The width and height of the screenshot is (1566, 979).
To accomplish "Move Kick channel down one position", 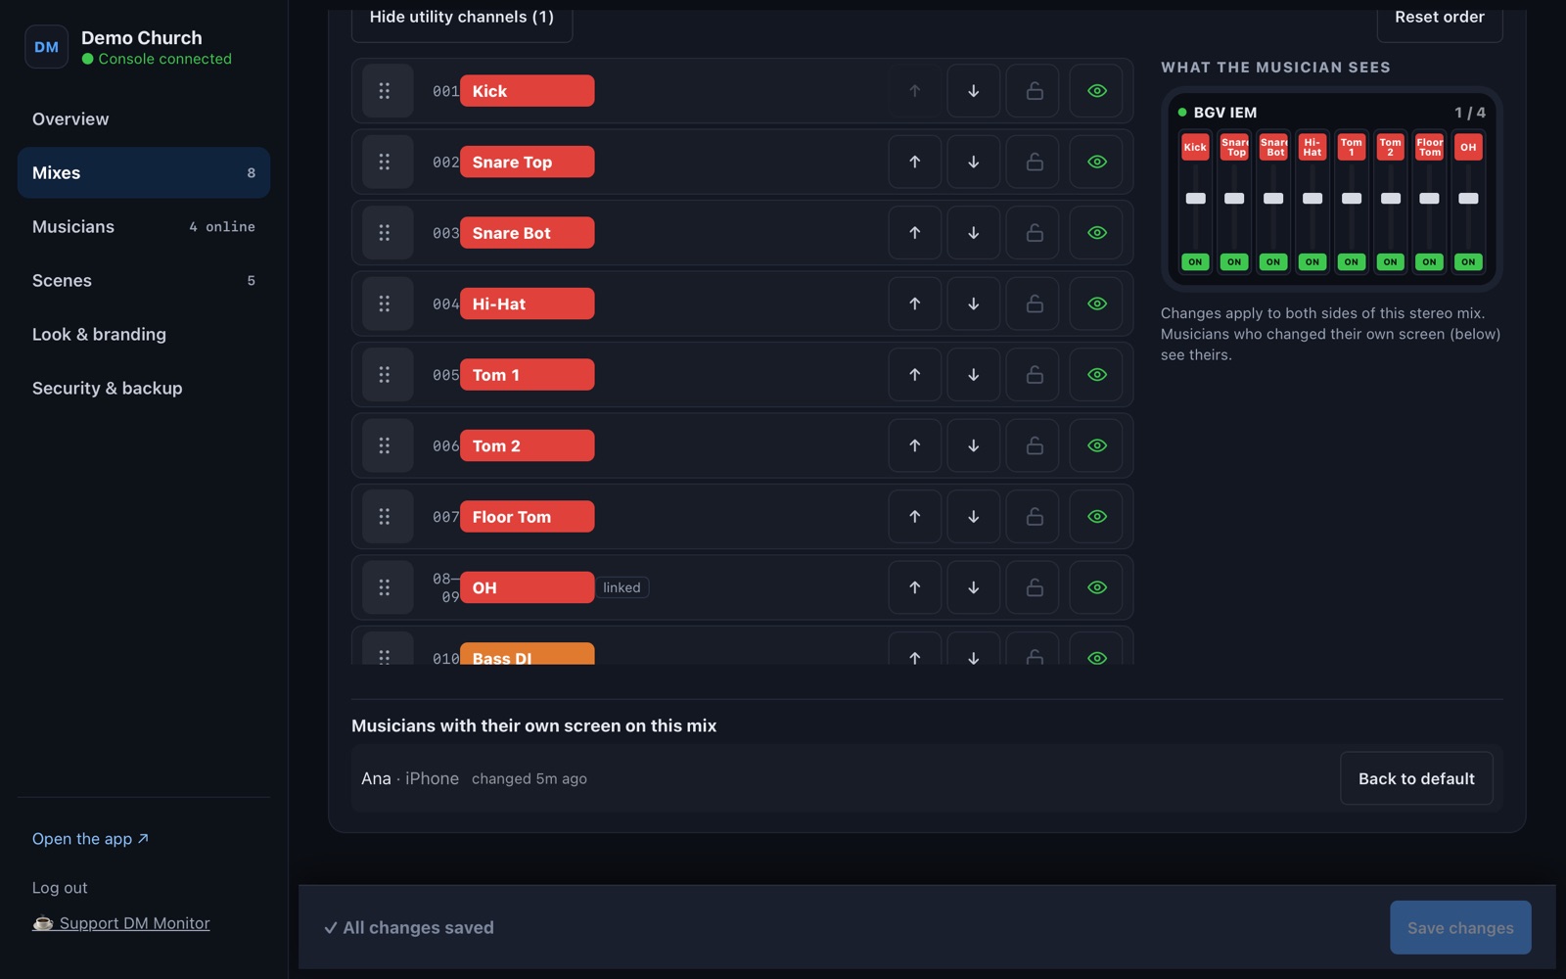I will pyautogui.click(x=973, y=91).
